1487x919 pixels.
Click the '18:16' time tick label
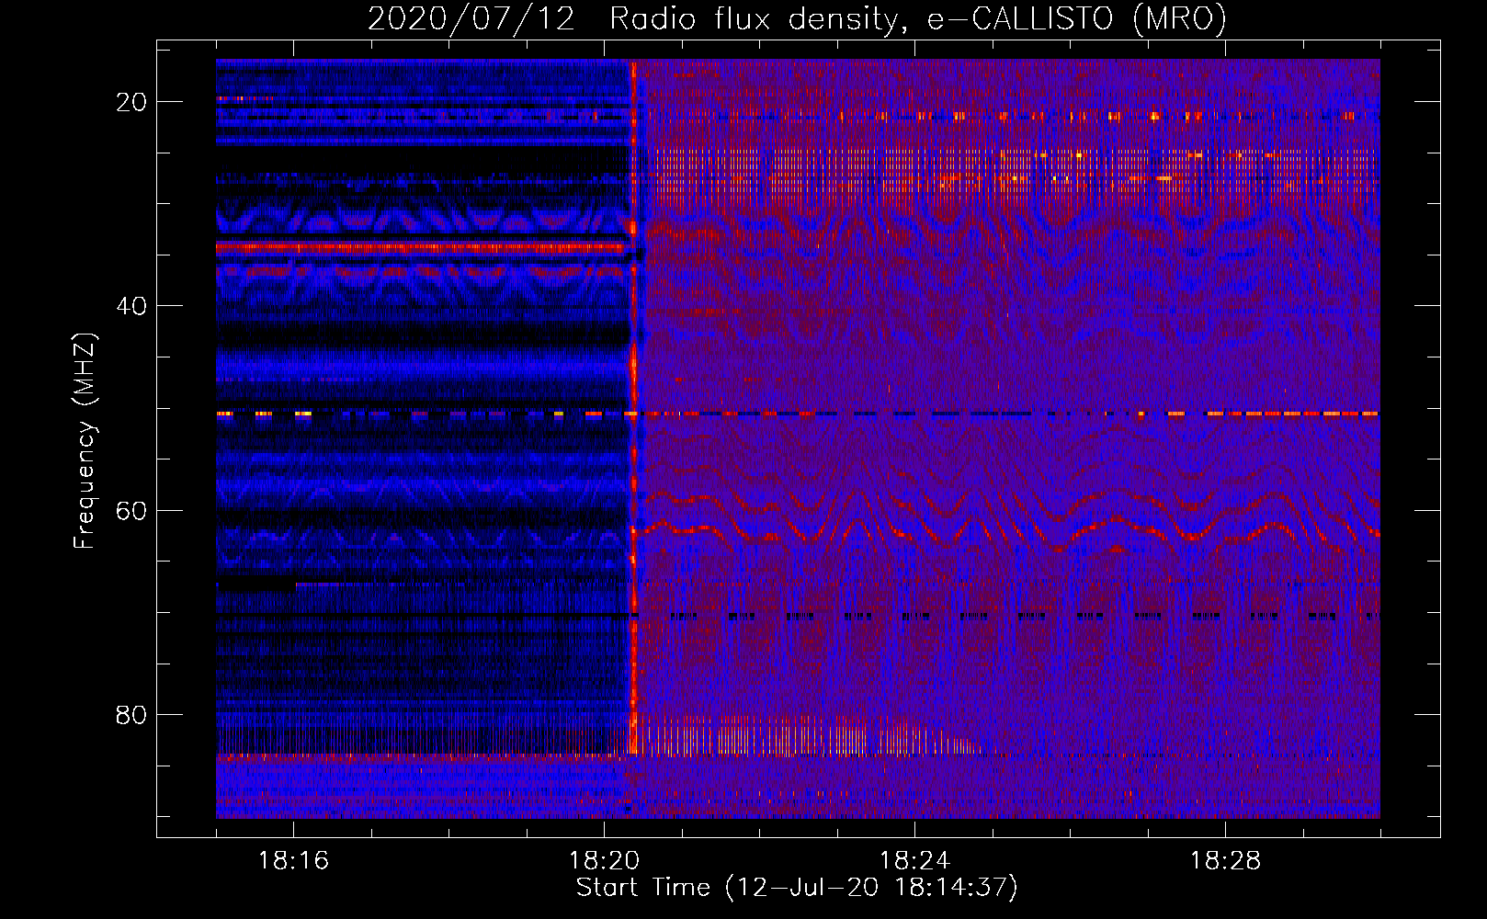pyautogui.click(x=293, y=861)
